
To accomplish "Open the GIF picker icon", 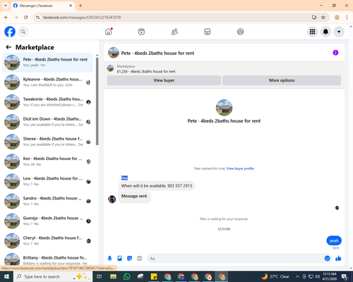I will 140,259.
